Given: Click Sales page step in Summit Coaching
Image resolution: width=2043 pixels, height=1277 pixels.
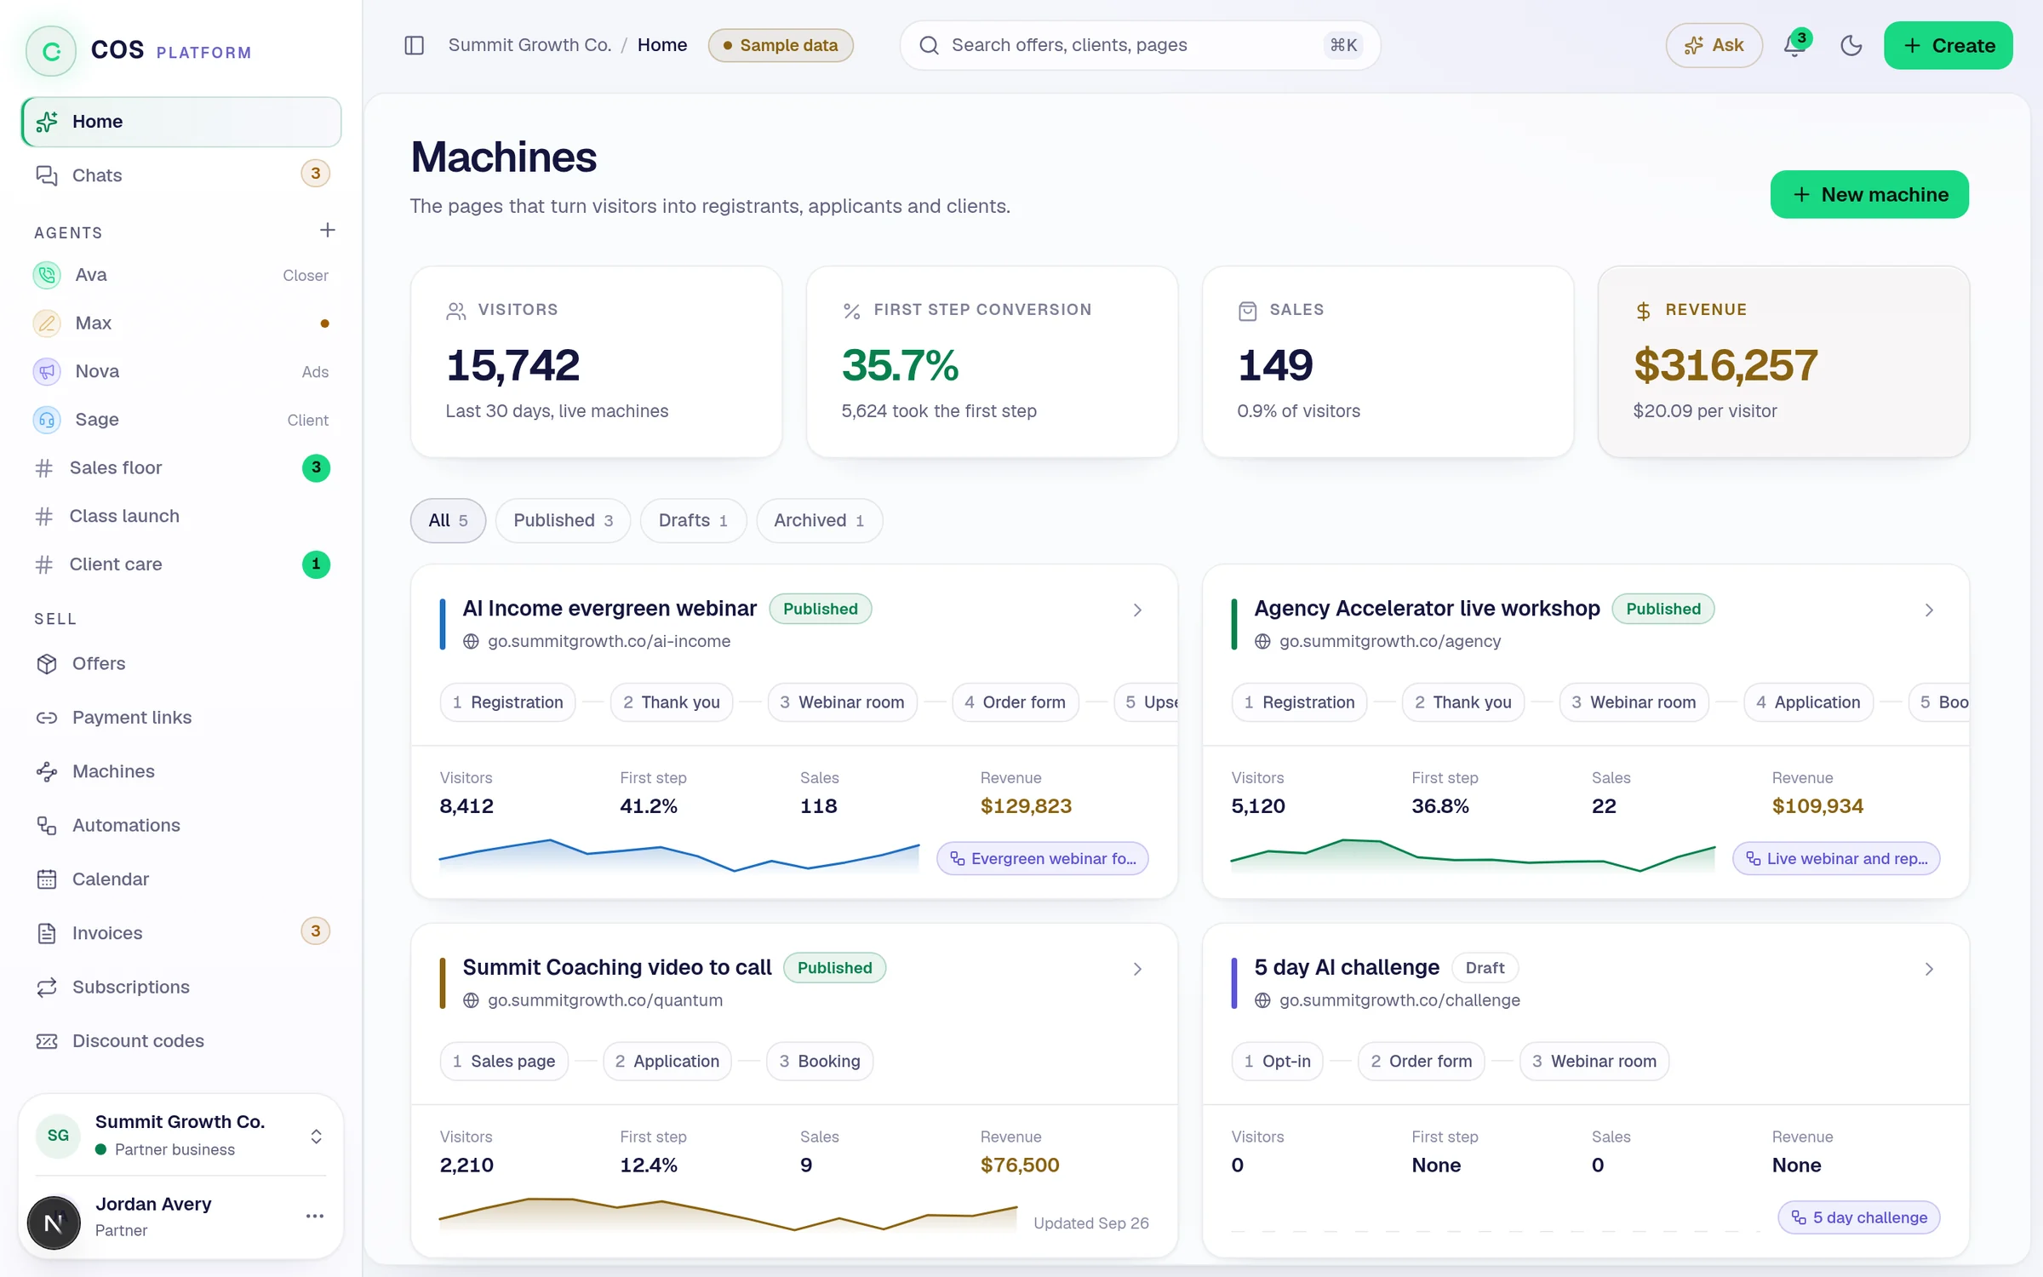Looking at the screenshot, I should 504,1062.
